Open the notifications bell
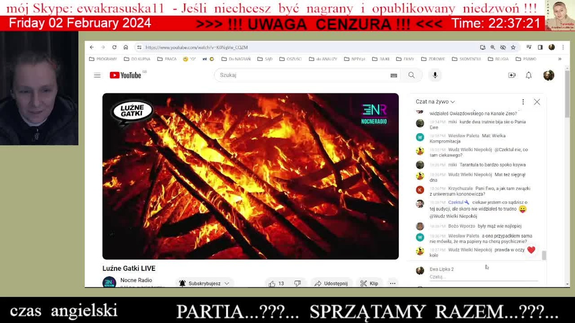 (x=529, y=75)
